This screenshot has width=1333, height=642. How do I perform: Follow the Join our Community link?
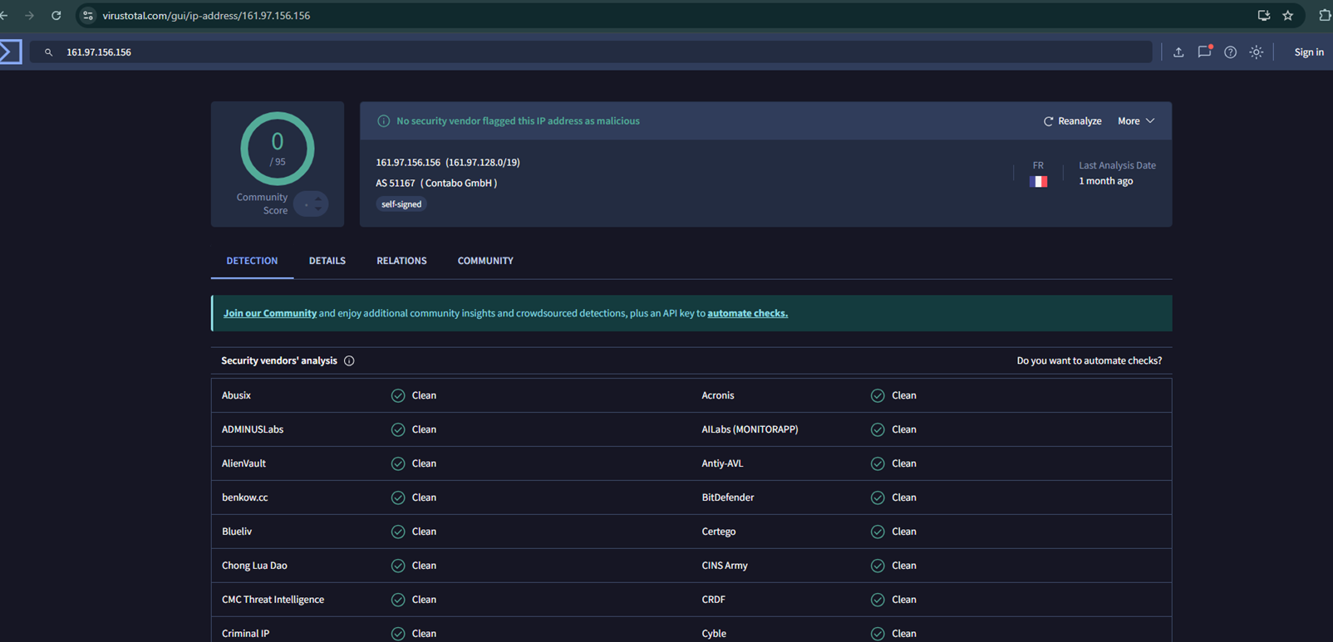click(x=270, y=313)
